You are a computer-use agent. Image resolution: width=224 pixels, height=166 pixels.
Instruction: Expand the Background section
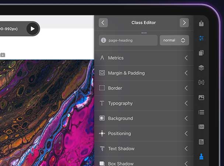(x=144, y=118)
